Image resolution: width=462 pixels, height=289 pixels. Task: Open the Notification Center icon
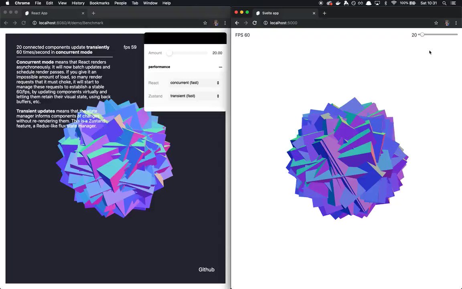(x=453, y=3)
